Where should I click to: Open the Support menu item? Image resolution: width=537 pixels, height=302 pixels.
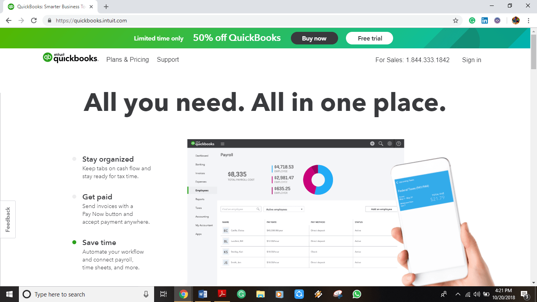tap(168, 60)
